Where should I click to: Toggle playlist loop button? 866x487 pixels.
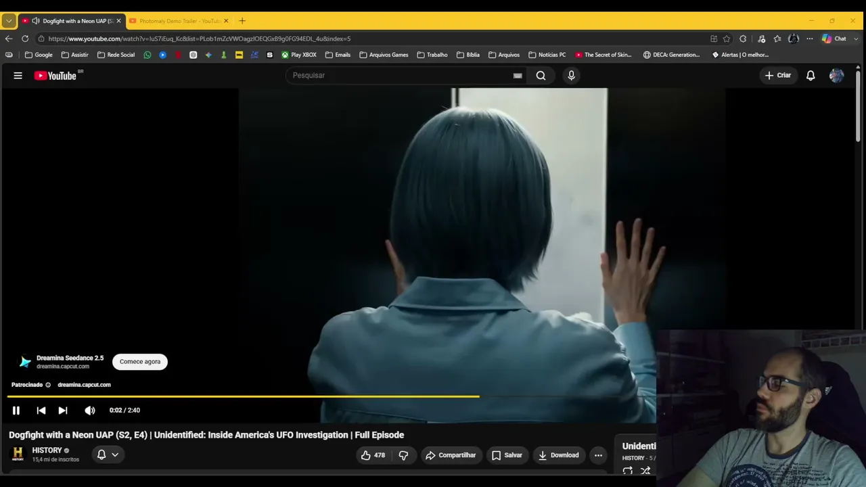pos(628,471)
